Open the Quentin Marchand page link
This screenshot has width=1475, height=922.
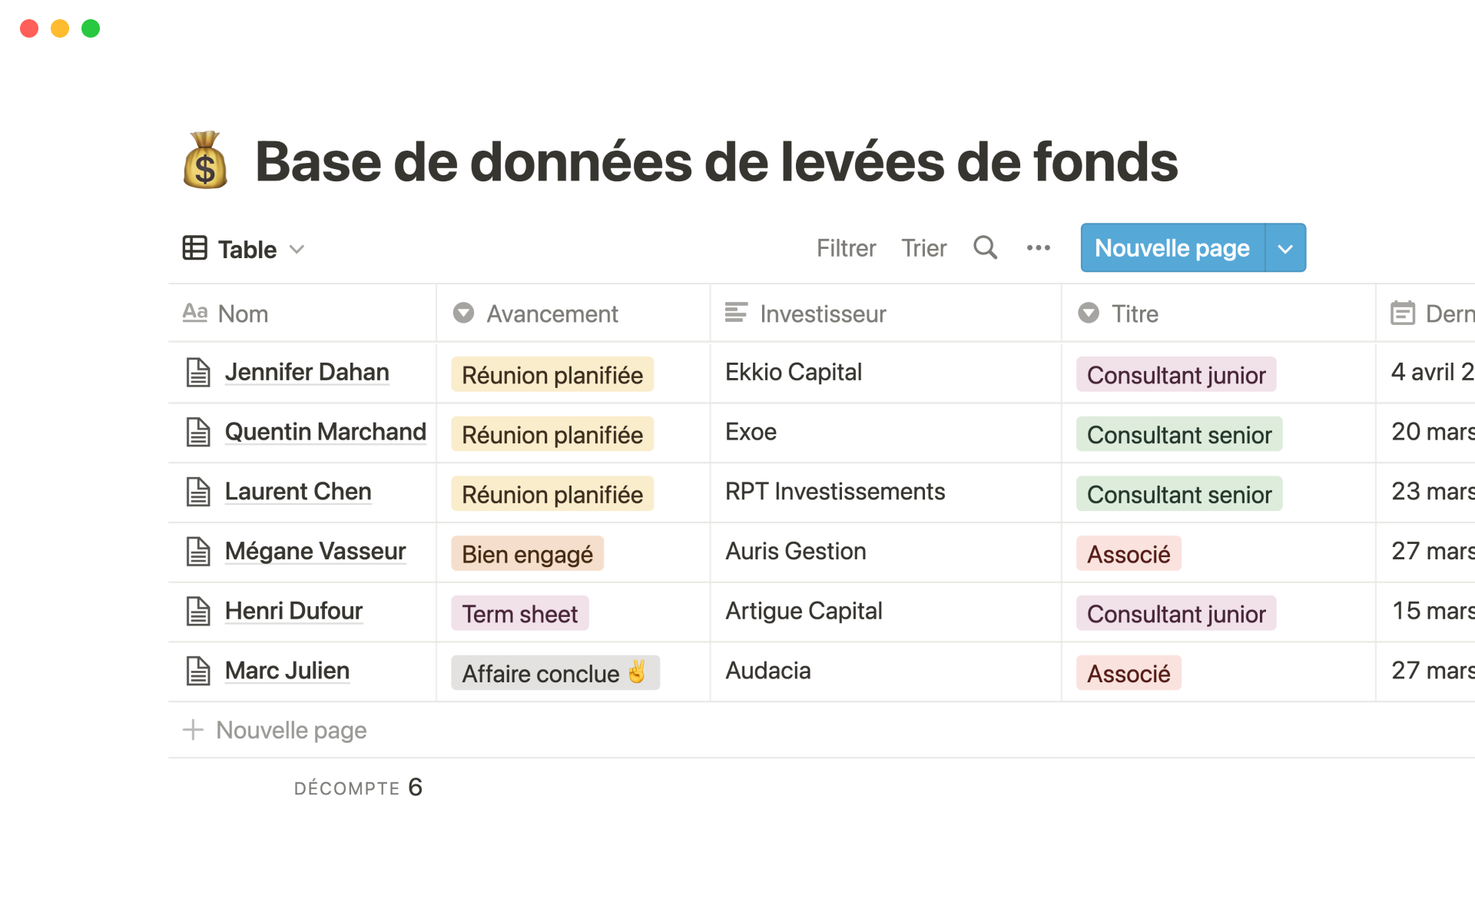[325, 432]
